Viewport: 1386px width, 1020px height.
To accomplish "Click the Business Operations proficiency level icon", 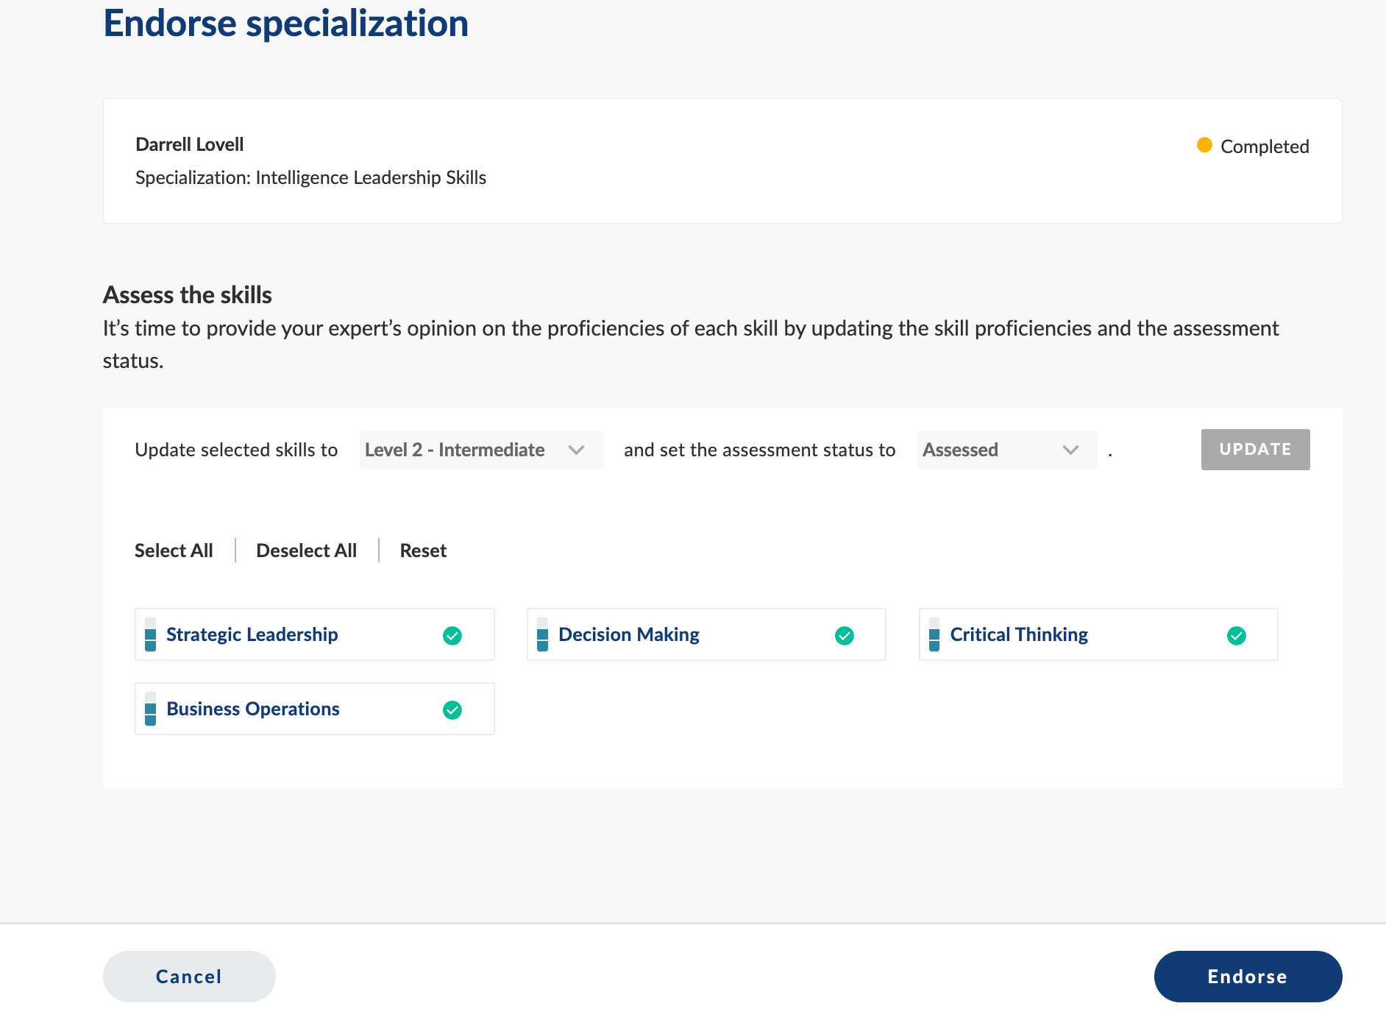I will (x=150, y=709).
